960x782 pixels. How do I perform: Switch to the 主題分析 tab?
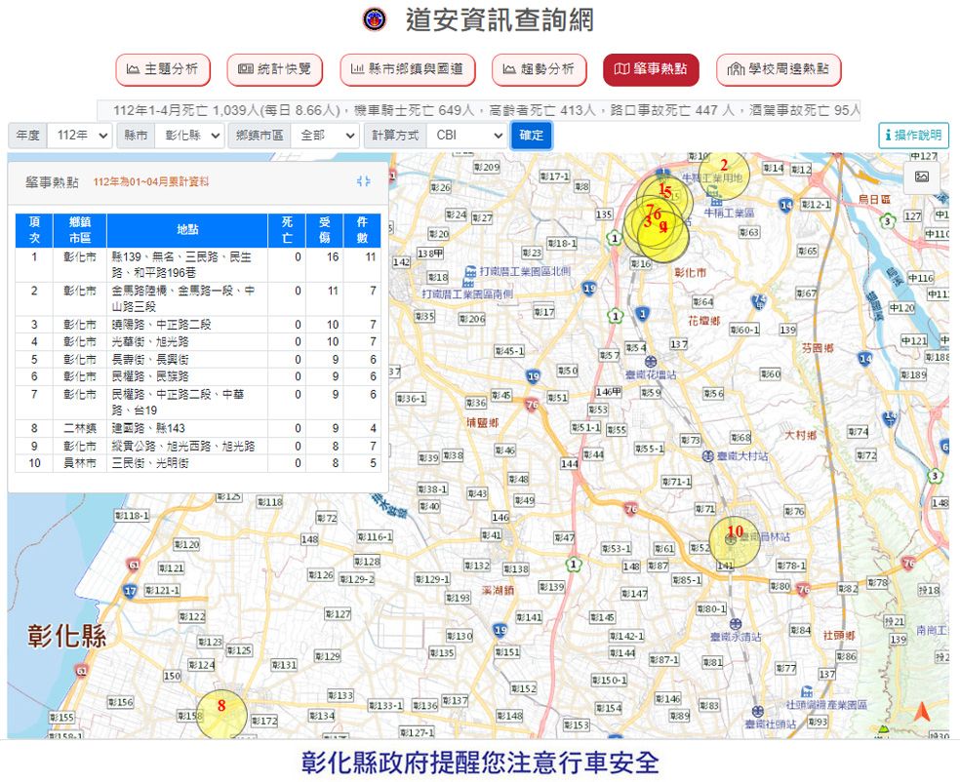(x=162, y=69)
